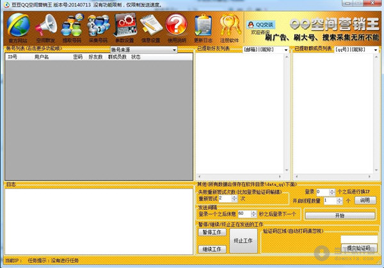384x268 pixels.
Task: Sort accounts by 用户名 column header
Action: click(x=42, y=57)
